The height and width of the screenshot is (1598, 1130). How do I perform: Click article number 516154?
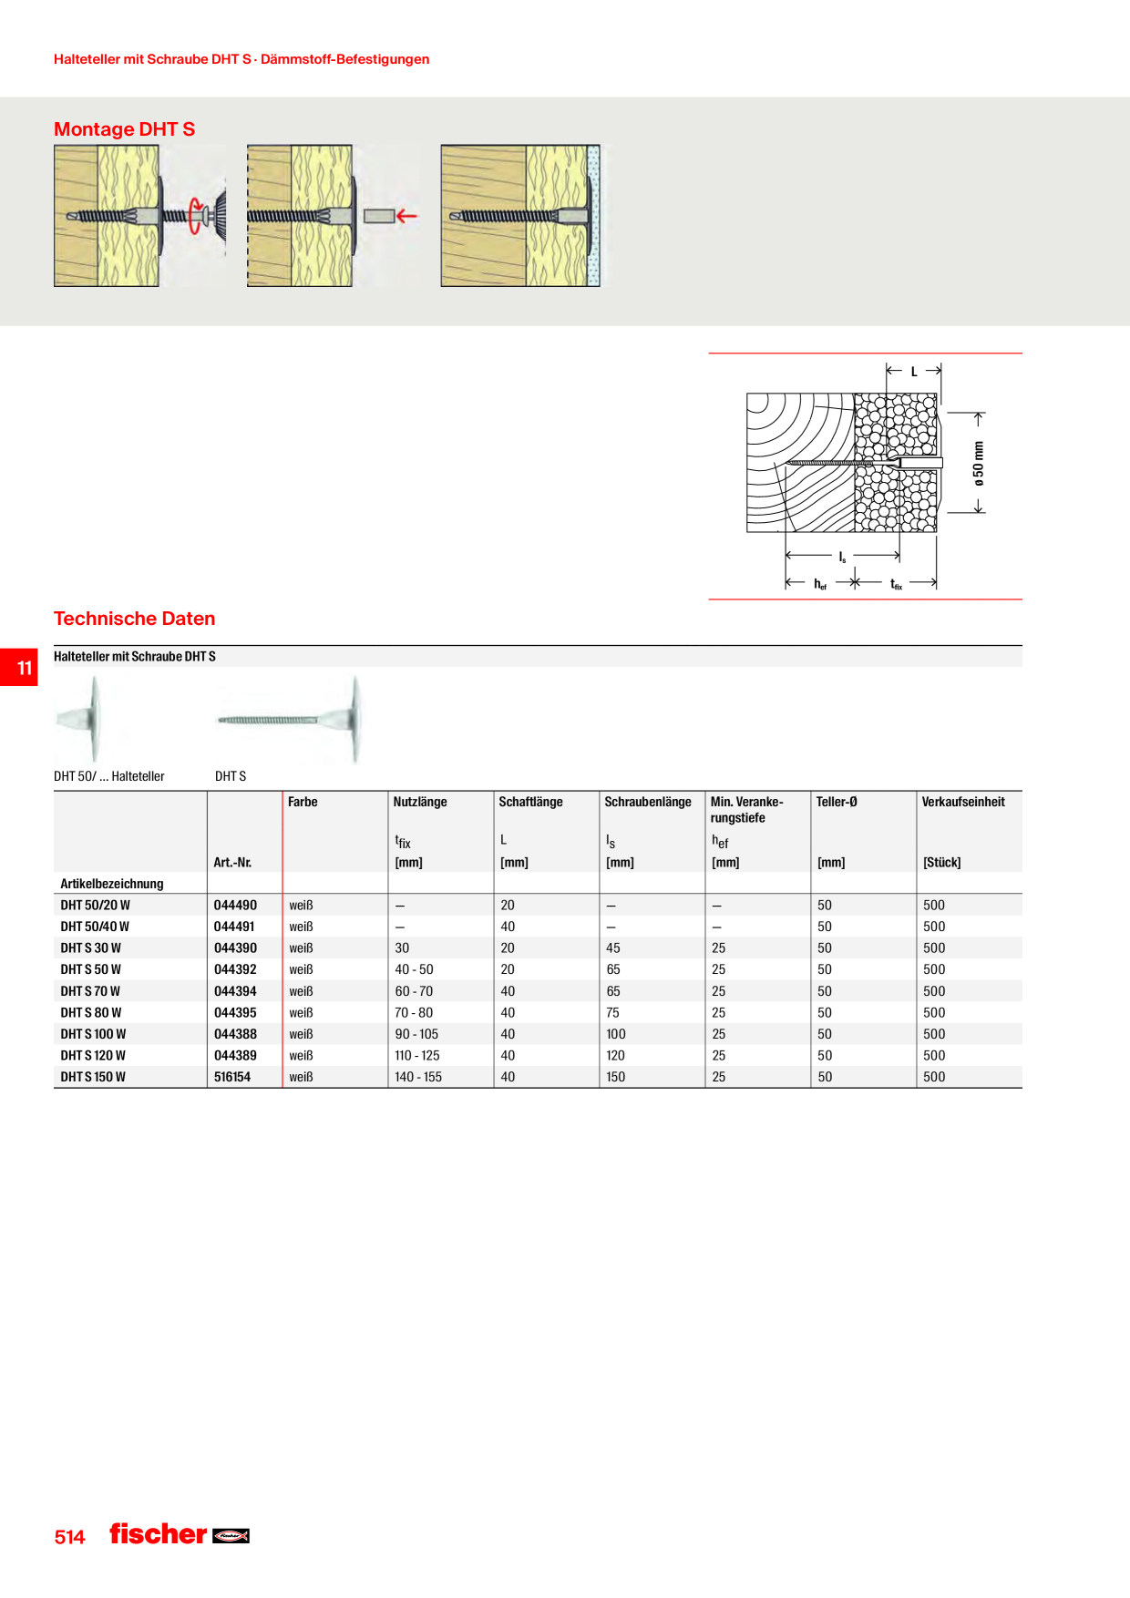(x=232, y=1077)
